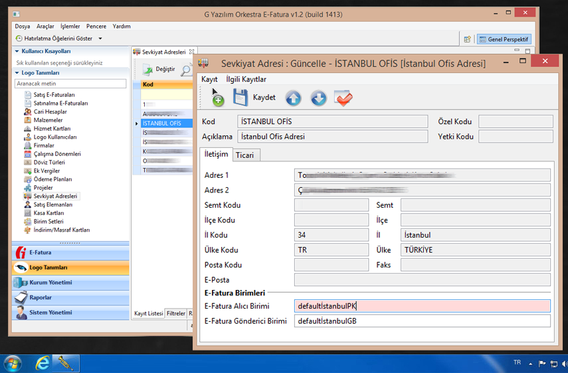Screen dimensions: 568x373
Task: Click the Yetki Kodu input field
Action: (x=516, y=137)
